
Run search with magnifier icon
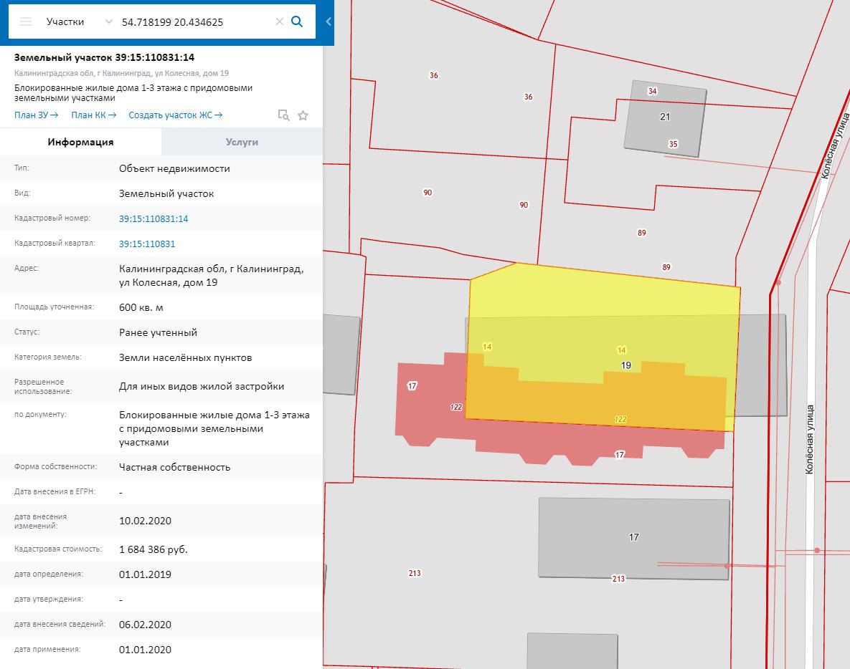coord(297,21)
